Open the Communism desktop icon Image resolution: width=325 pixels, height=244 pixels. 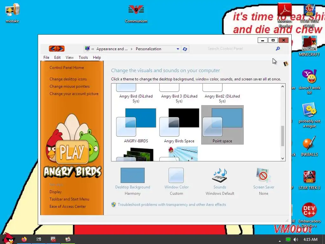click(x=136, y=13)
